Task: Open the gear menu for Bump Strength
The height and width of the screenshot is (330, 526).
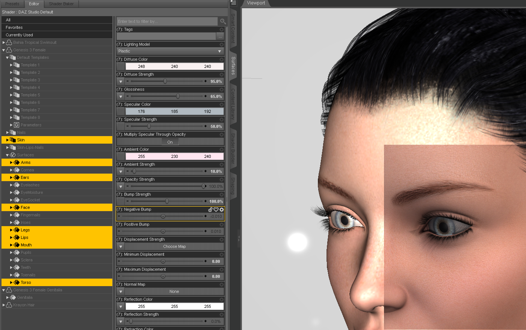Action: click(x=222, y=195)
